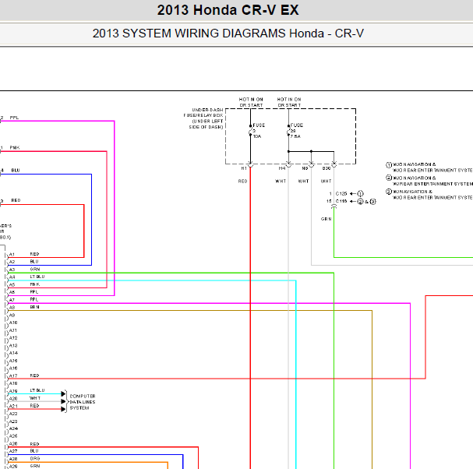Click pin A3 with the GRN wire
This screenshot has height=469, width=473.
(12, 270)
